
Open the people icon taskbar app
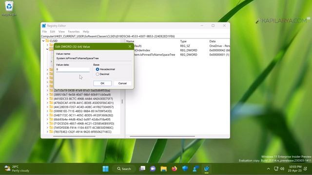pyautogui.click(x=196, y=169)
